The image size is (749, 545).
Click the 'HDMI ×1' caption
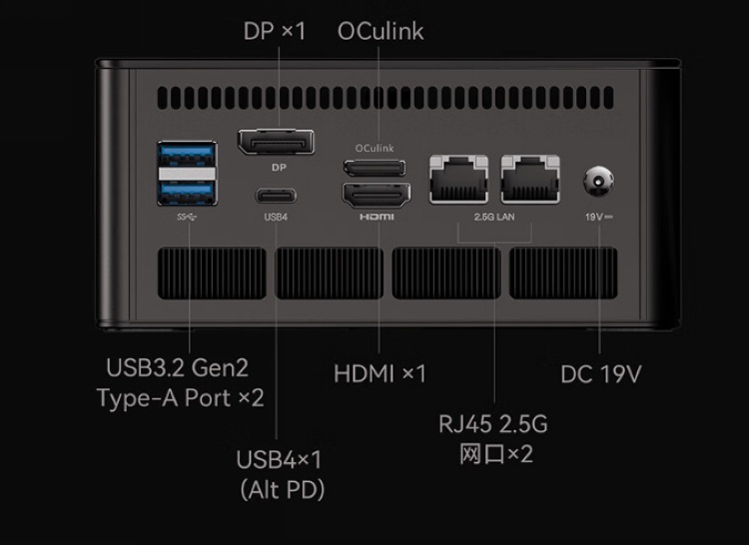(379, 373)
